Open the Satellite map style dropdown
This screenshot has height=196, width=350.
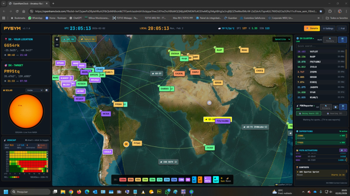(x=281, y=39)
